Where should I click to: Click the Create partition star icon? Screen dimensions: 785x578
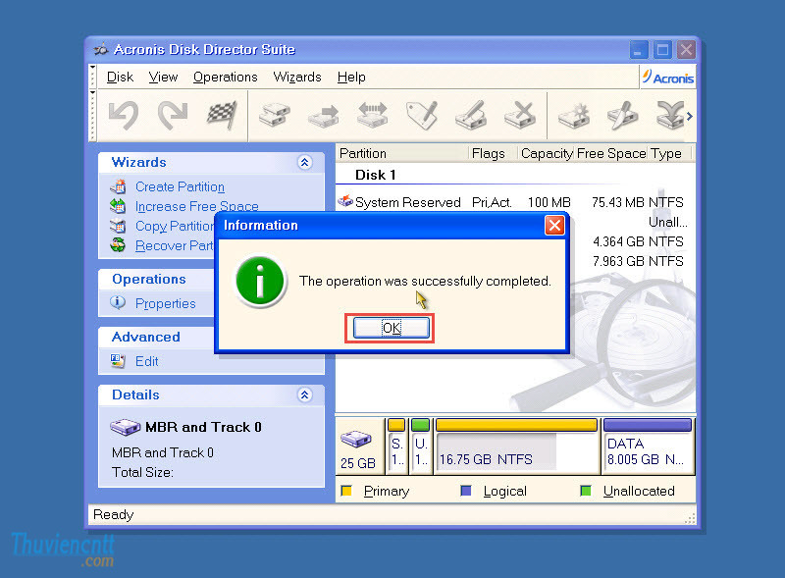(574, 115)
